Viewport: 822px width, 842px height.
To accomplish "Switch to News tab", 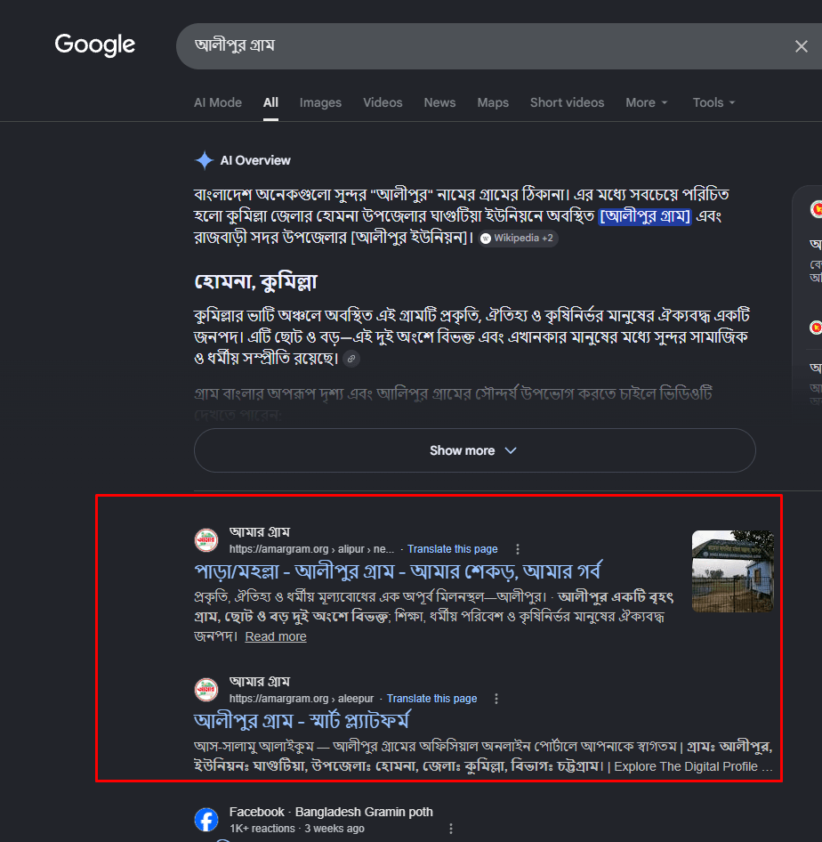I will point(439,102).
